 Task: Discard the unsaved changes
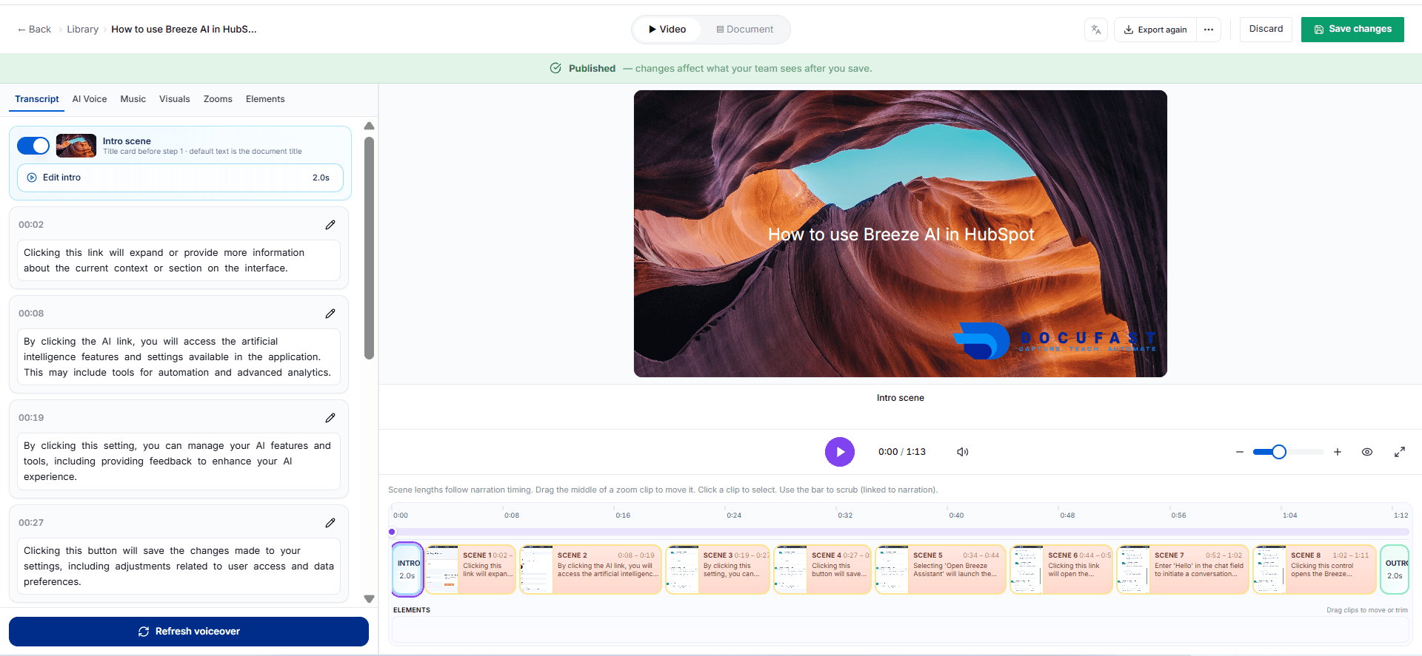[1266, 29]
